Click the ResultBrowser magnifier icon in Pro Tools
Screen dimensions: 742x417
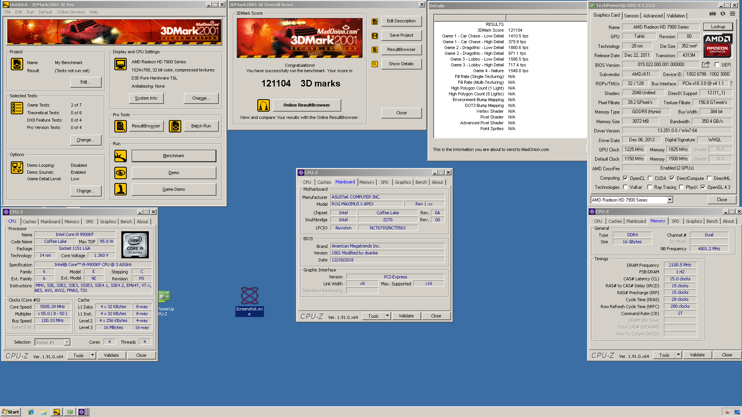coord(120,126)
